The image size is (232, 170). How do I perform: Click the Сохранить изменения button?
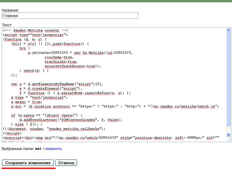point(28,163)
